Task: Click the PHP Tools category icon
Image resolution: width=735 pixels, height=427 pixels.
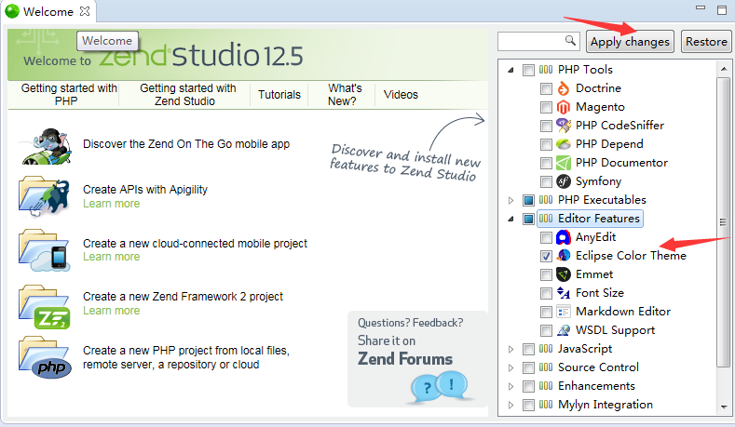Action: [x=546, y=70]
